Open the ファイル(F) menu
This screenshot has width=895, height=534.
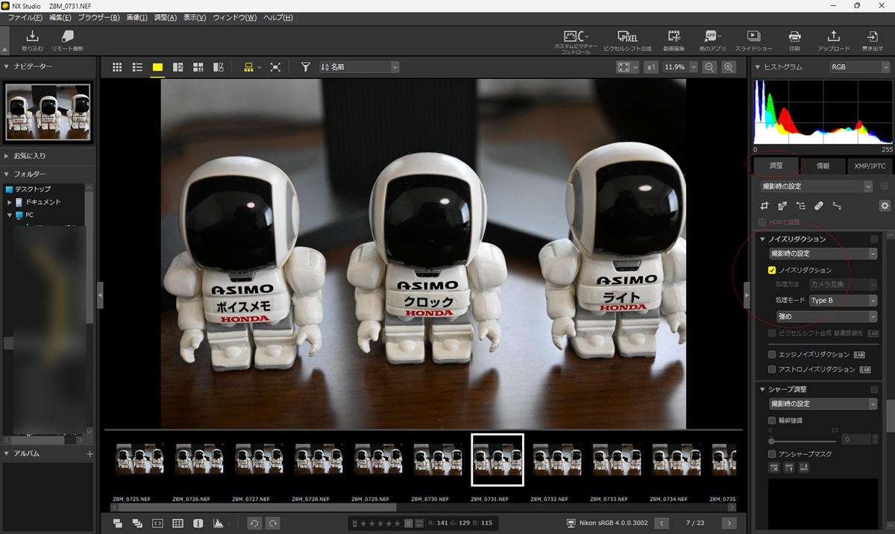tap(25, 17)
